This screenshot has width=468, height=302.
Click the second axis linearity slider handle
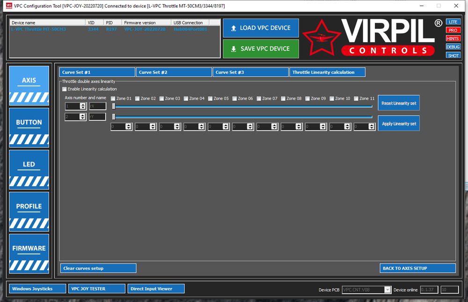point(114,117)
